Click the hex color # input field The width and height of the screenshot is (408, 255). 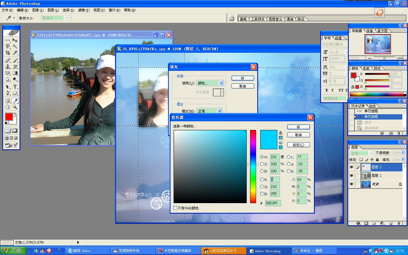click(273, 203)
